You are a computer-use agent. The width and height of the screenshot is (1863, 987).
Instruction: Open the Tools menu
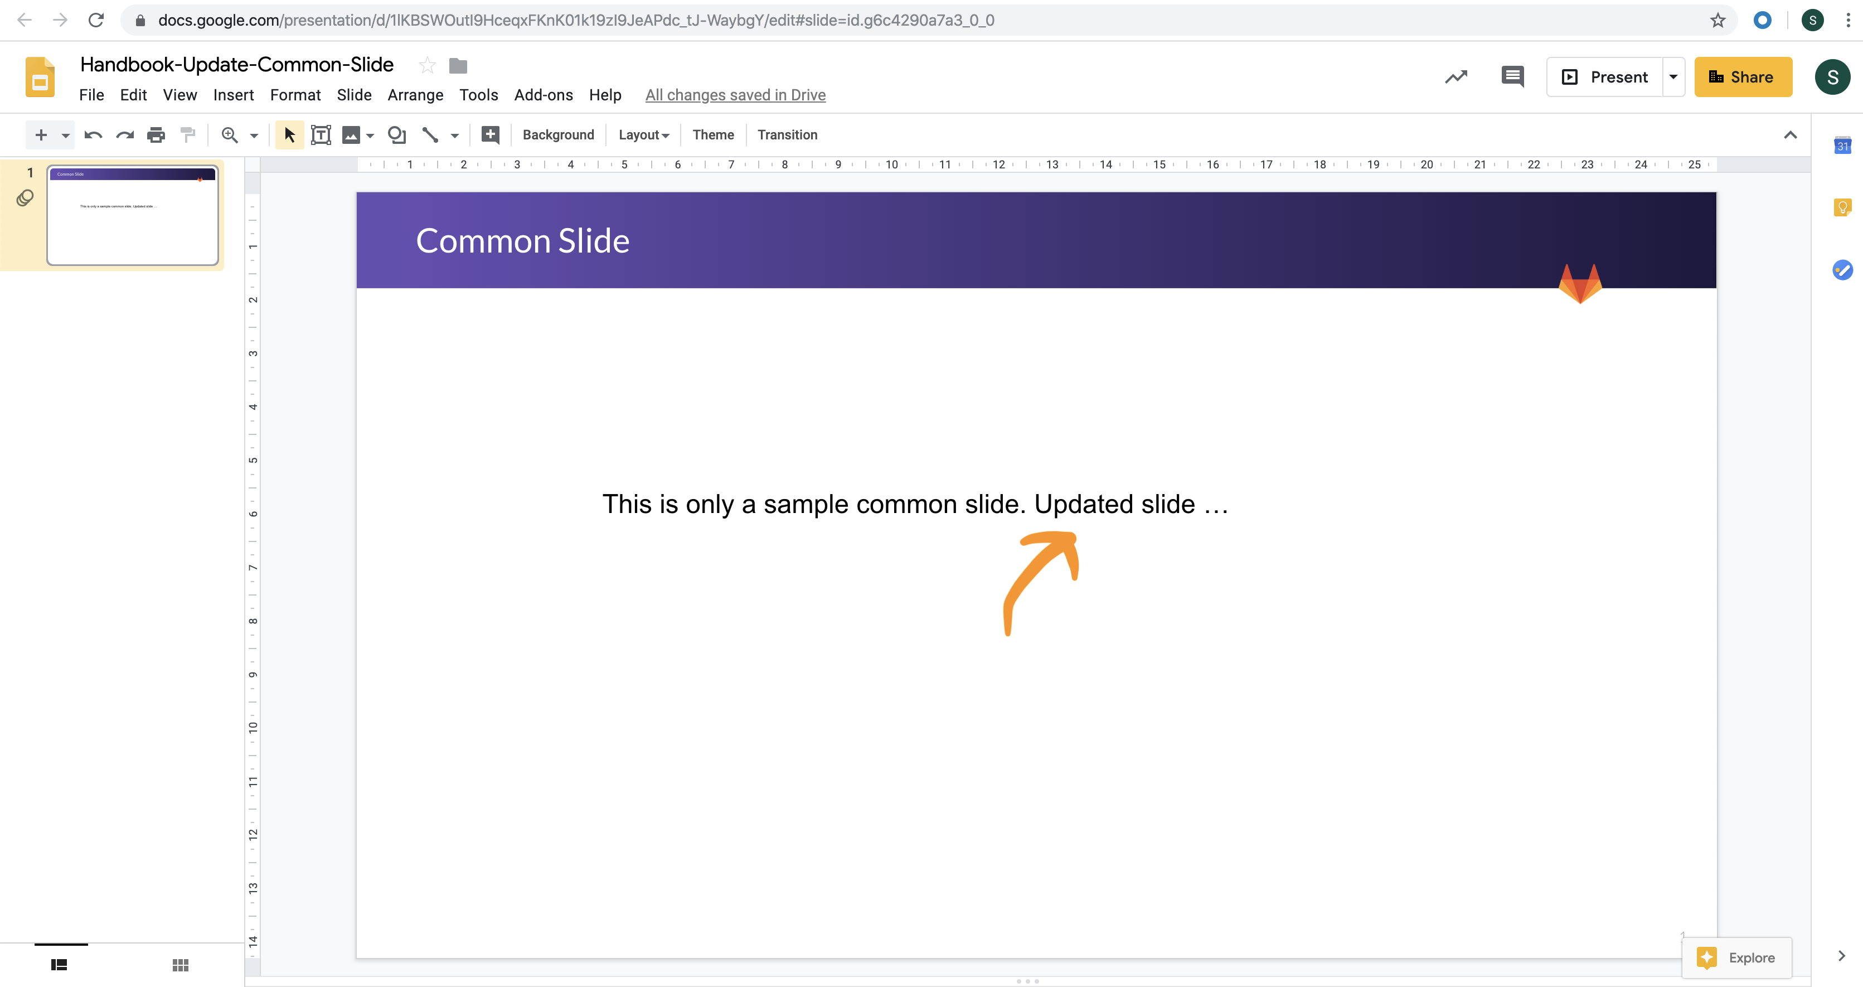pyautogui.click(x=478, y=95)
